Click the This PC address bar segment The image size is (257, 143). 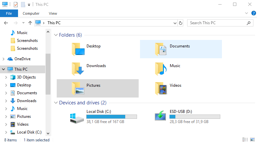pos(54,23)
